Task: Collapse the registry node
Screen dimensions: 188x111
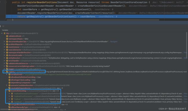Action: 4,72
